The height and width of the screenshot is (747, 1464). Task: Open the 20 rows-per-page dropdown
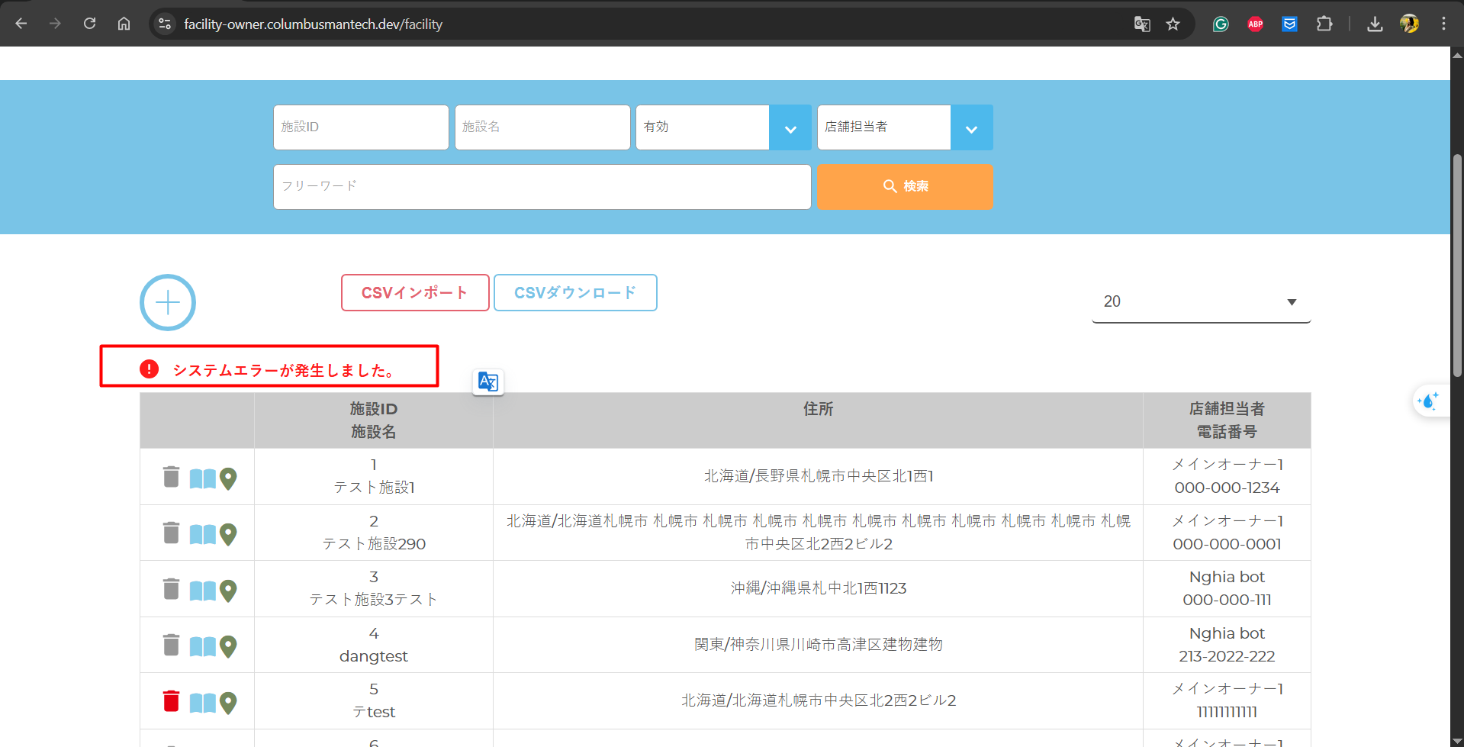pyautogui.click(x=1201, y=302)
